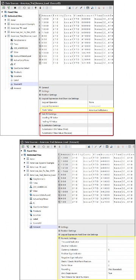136x280 pixels.
Task: Click move-down arrow in Amount window toolbar
Action: coord(59,147)
